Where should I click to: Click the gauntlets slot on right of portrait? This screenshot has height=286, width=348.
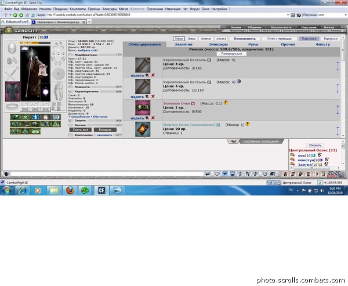(x=59, y=61)
